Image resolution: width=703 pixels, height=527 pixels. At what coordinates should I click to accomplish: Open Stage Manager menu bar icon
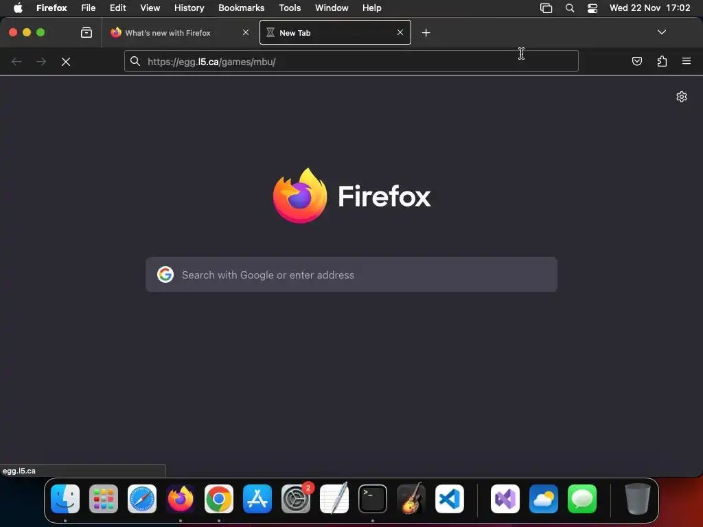tap(546, 8)
